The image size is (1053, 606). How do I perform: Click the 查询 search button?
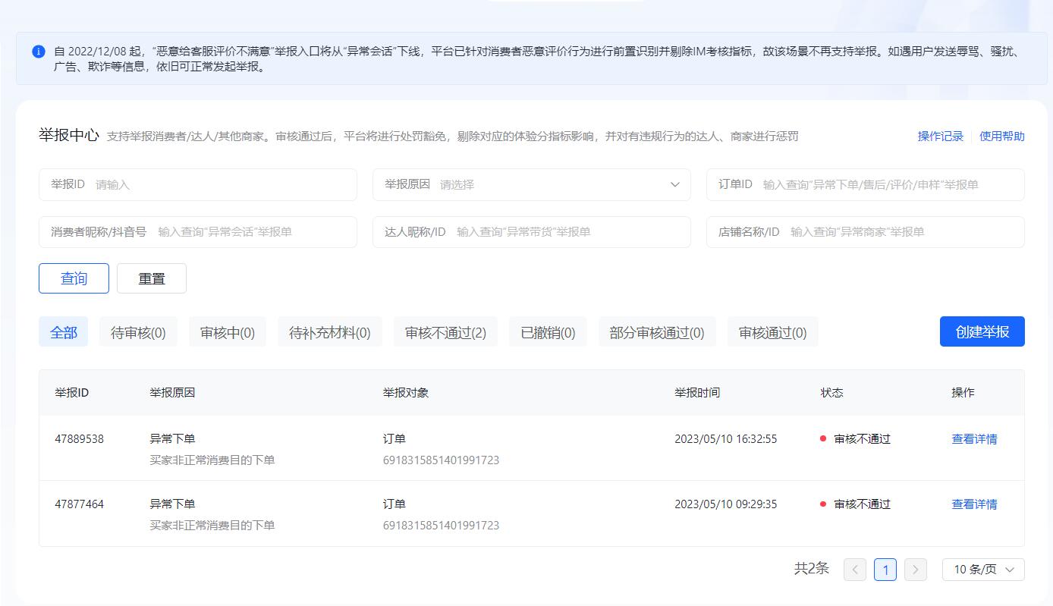click(x=74, y=278)
